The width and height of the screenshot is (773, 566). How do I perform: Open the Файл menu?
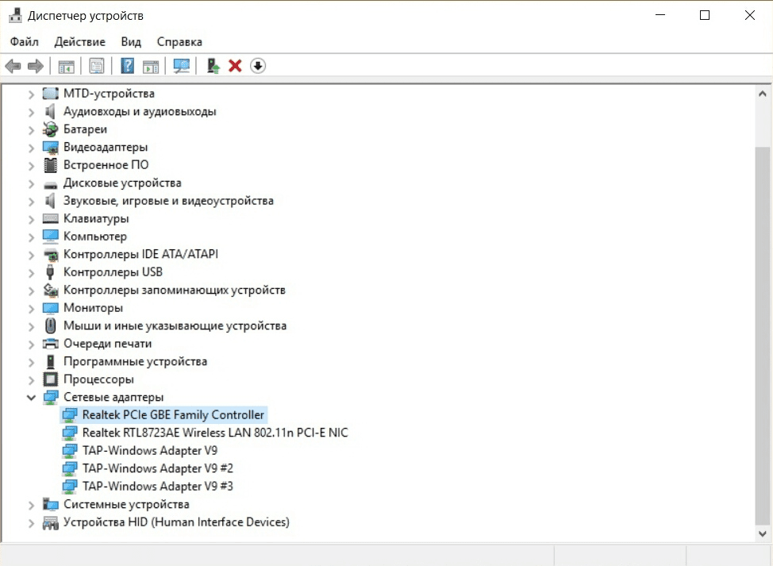[x=24, y=42]
